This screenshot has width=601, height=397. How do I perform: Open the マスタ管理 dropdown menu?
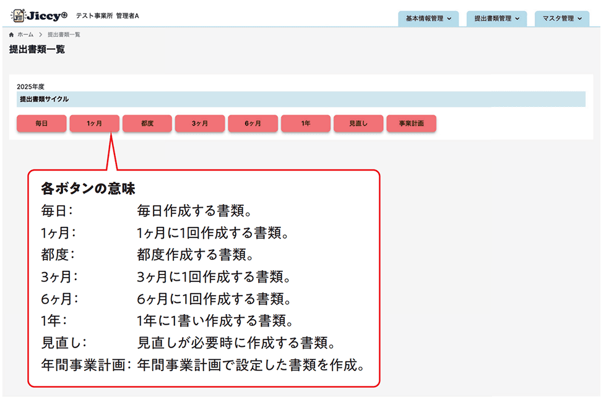point(557,19)
